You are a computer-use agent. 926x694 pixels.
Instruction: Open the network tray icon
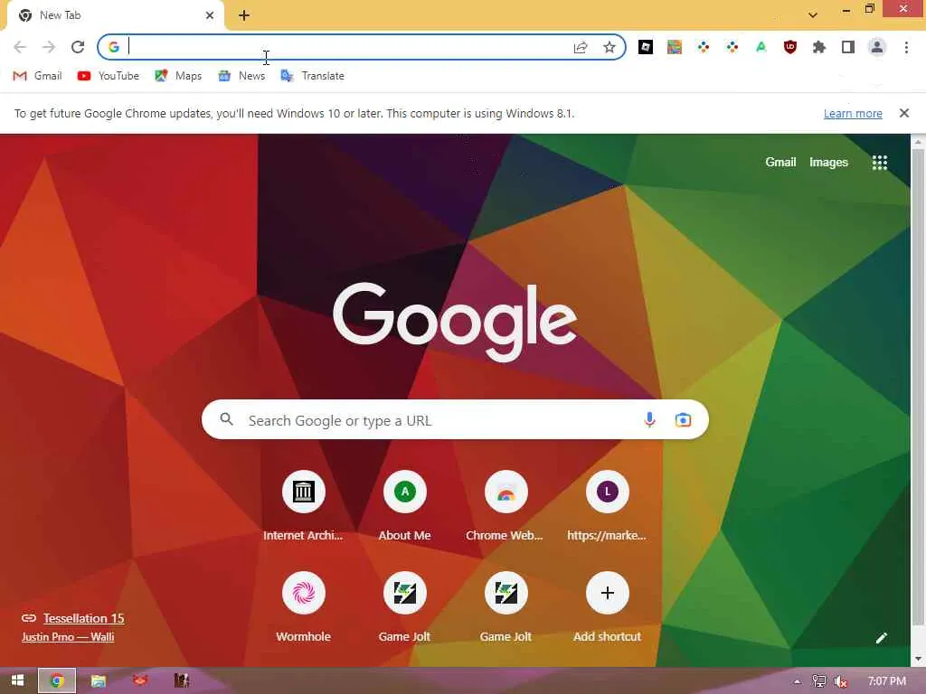(818, 681)
